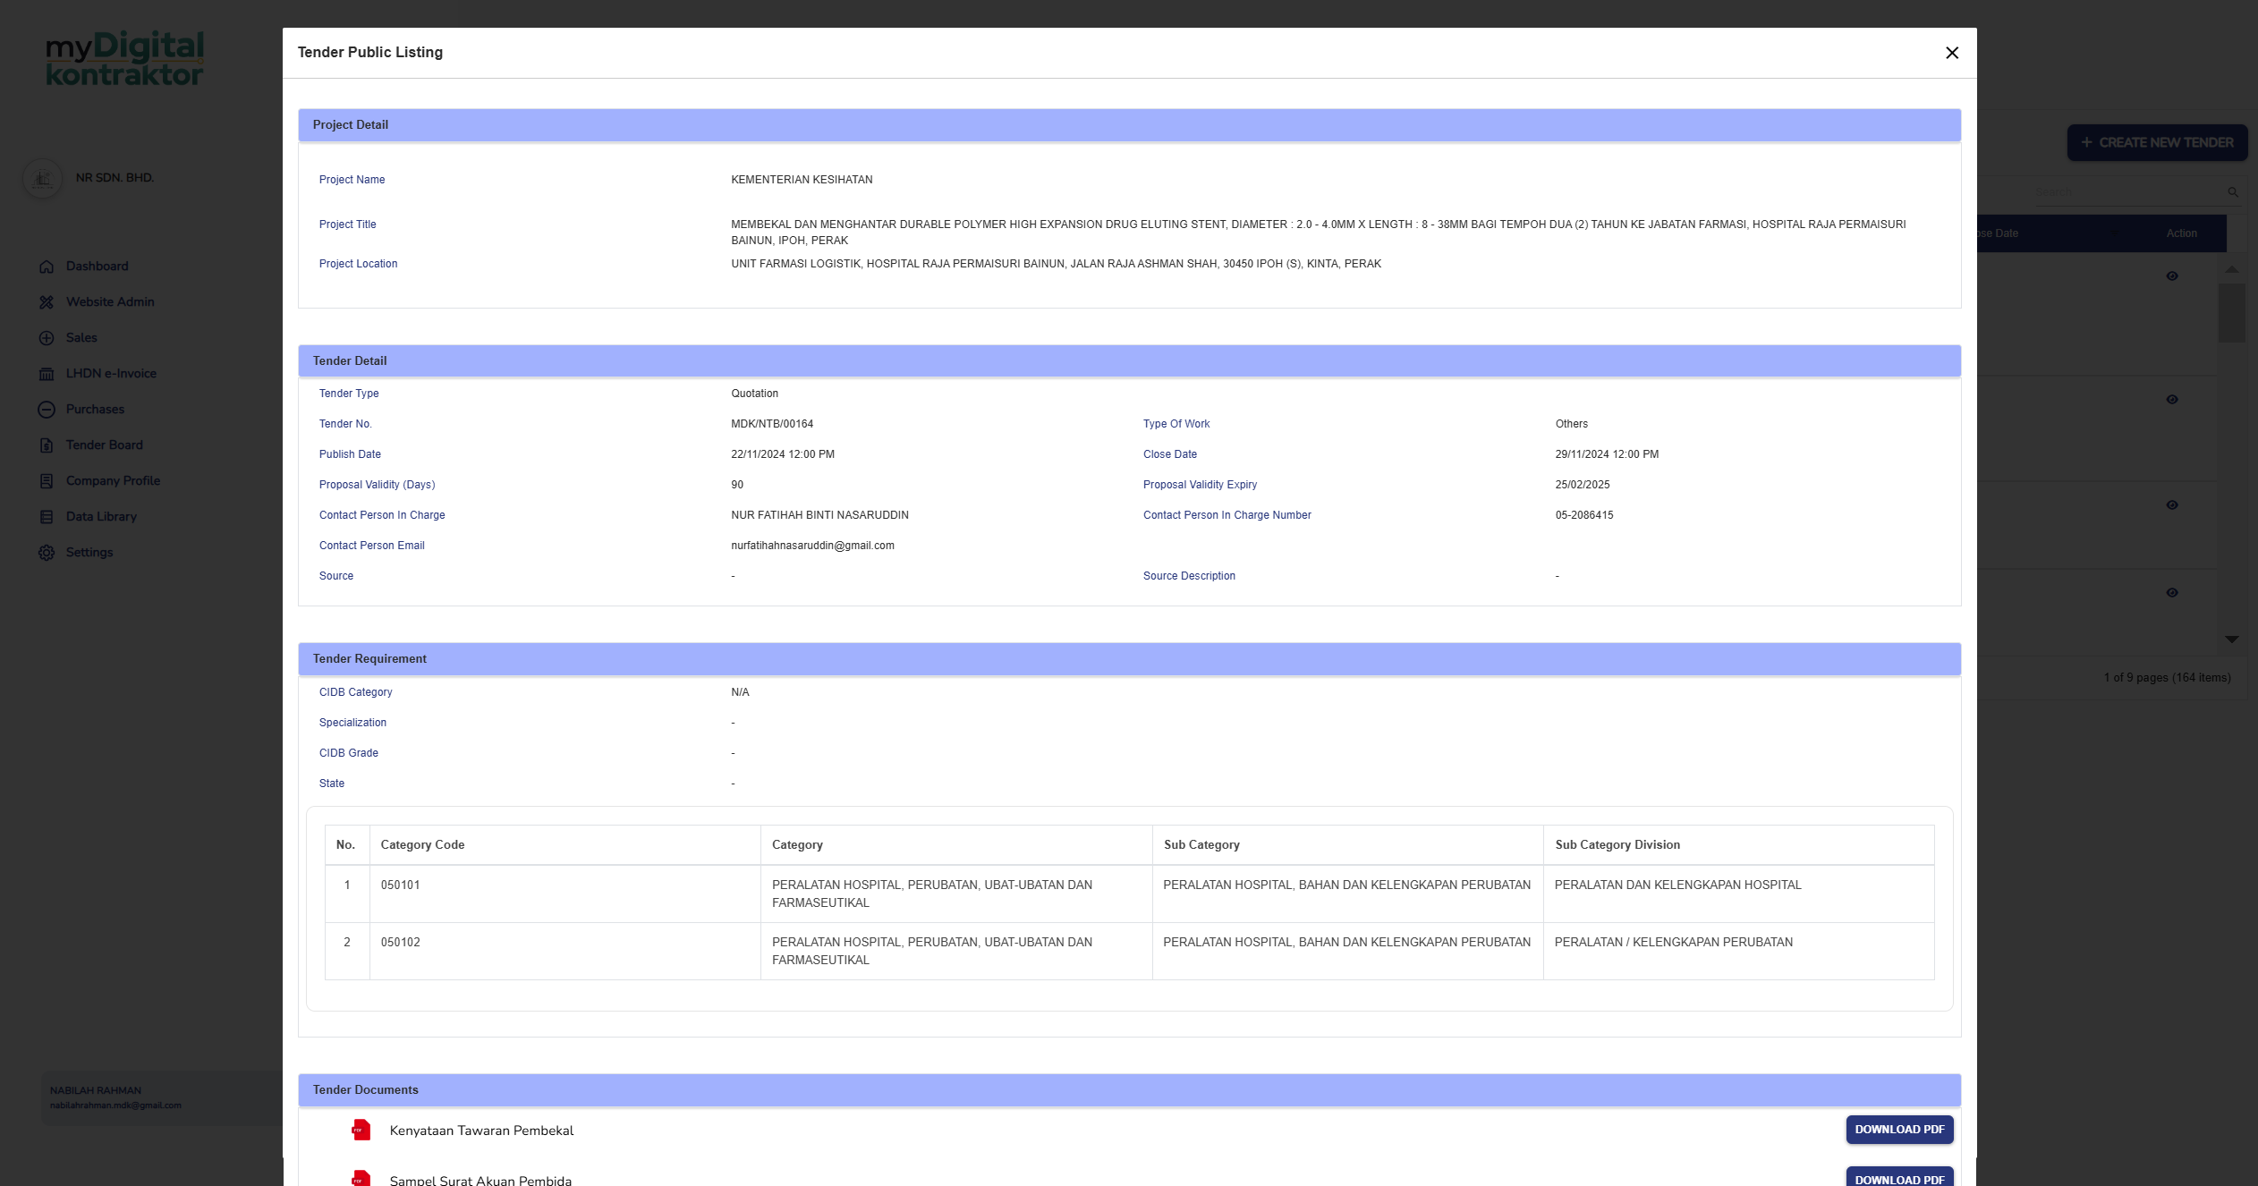
Task: Click the background table scrollbar thumb
Action: coord(2232,312)
